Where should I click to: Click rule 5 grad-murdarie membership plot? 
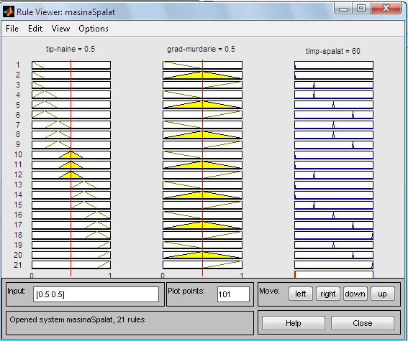tap(202, 105)
